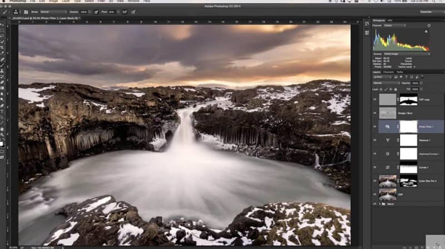
Task: Switch to the Channels tab
Action: [x=388, y=72]
